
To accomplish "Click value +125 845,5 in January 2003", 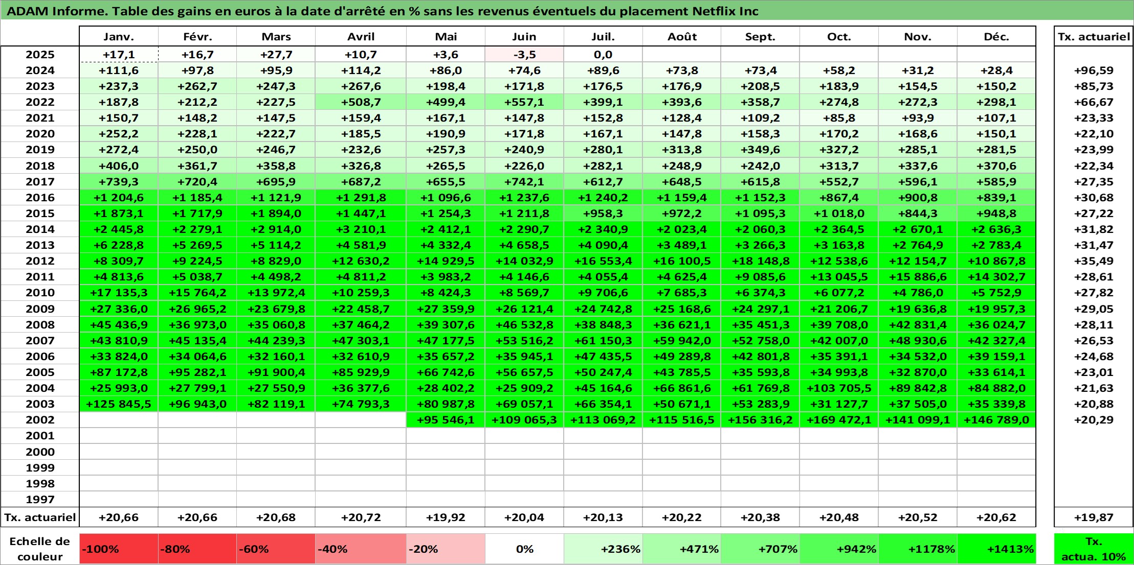I will (x=119, y=404).
